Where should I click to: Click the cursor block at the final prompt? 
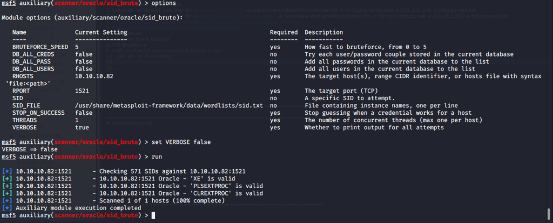coord(153,215)
